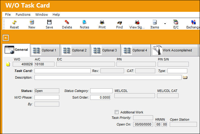Click the Sort Order field with 0.0000
The image size is (200, 134).
pos(100,97)
